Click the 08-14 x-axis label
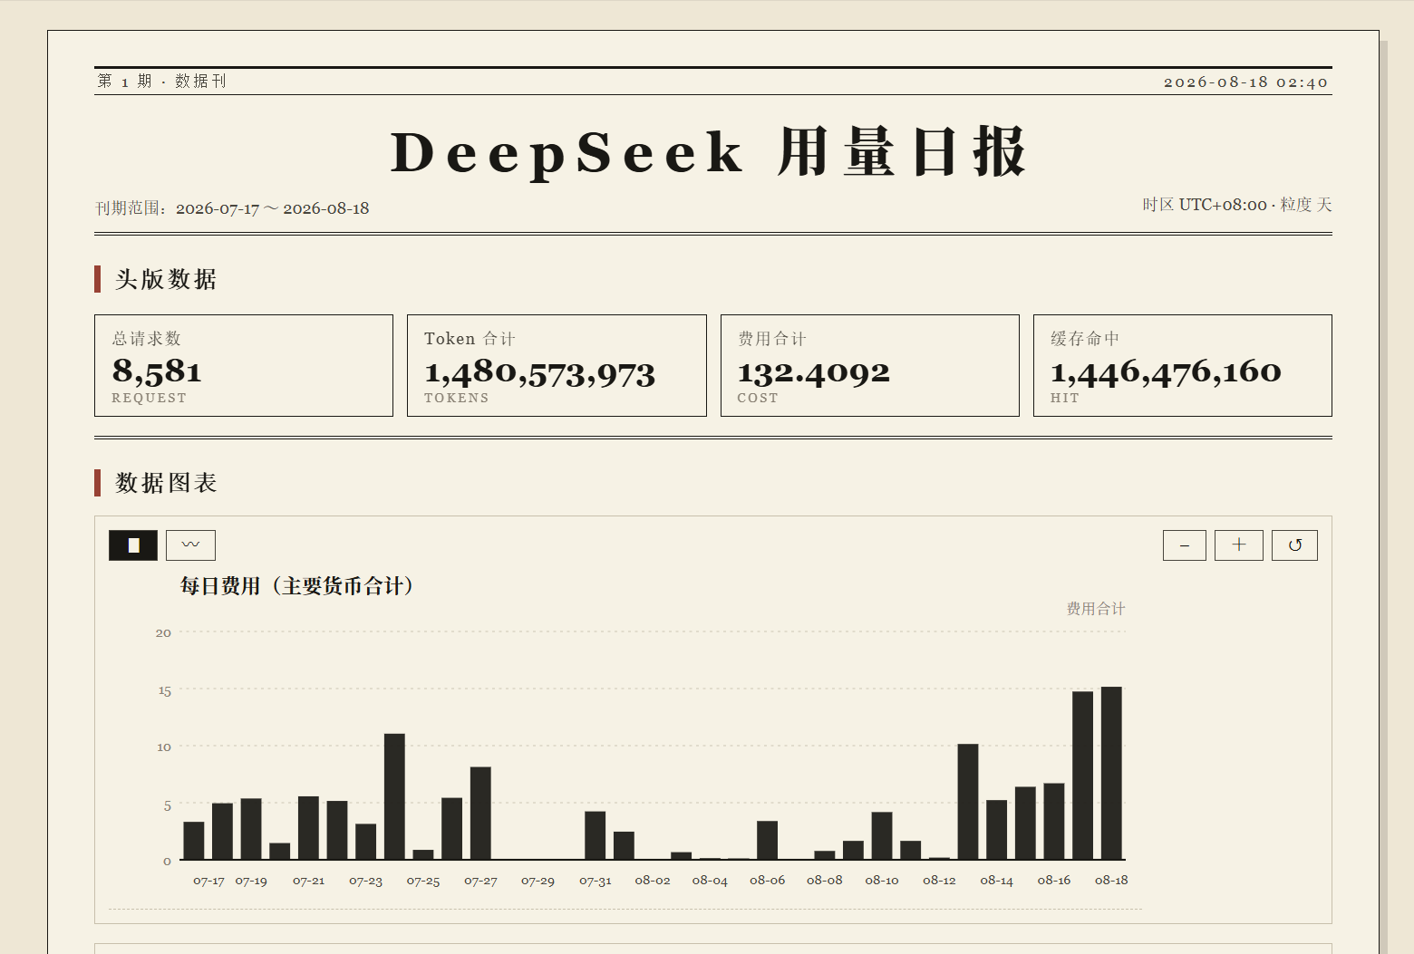This screenshot has height=954, width=1414. click(x=996, y=881)
